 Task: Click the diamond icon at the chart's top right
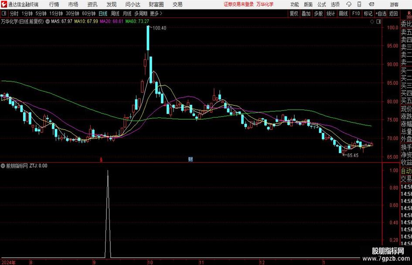tap(372, 22)
